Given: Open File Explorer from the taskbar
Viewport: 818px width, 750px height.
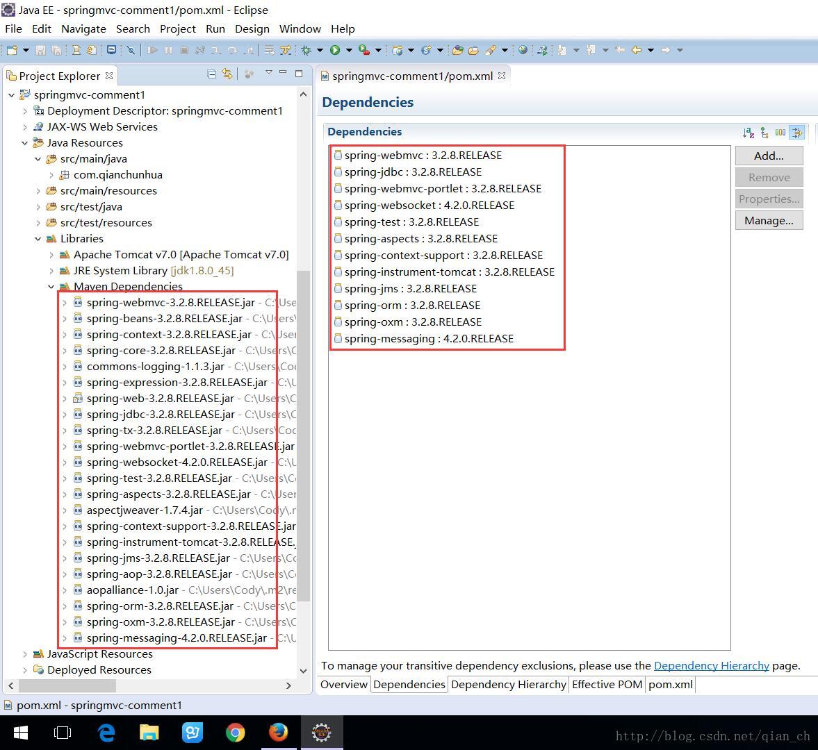Looking at the screenshot, I should (149, 733).
